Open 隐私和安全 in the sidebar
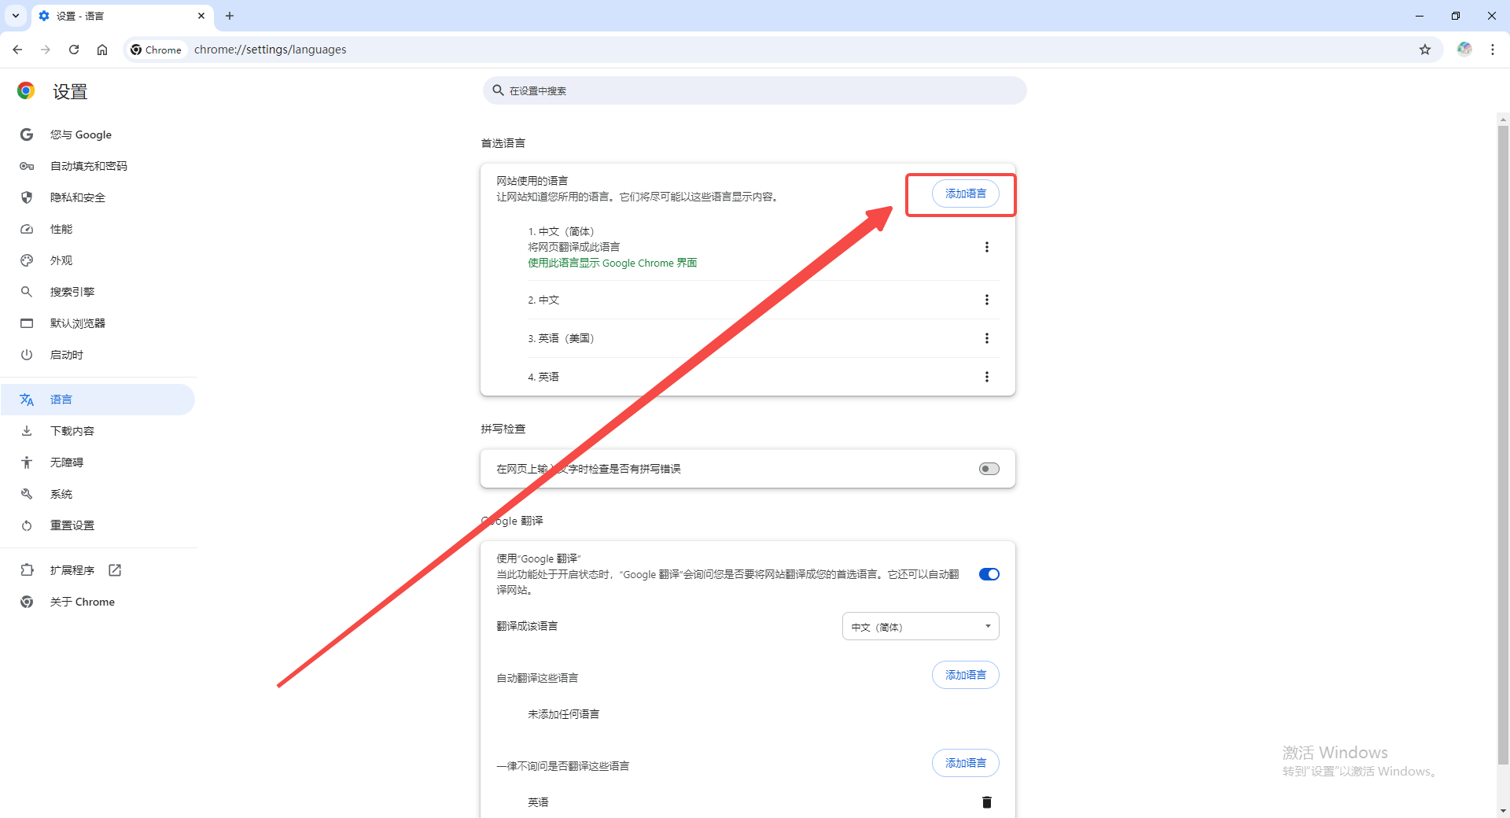The image size is (1510, 818). coord(77,197)
